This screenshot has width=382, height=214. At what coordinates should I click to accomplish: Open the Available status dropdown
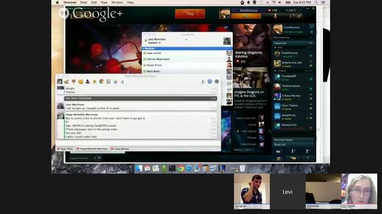pyautogui.click(x=155, y=43)
